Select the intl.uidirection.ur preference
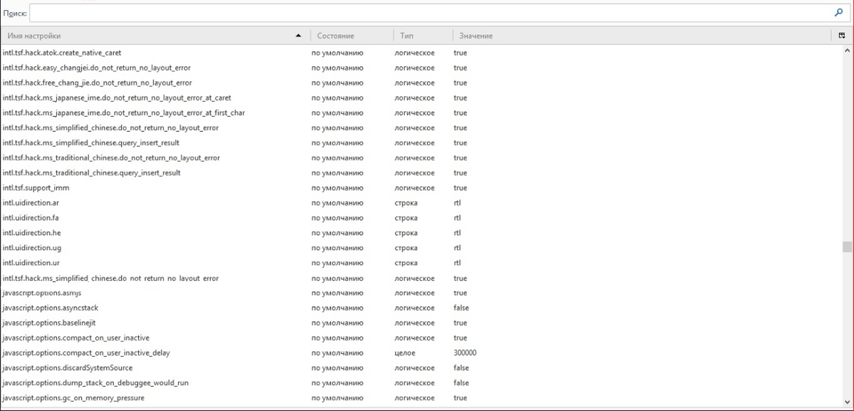This screenshot has width=854, height=411. pos(421,263)
